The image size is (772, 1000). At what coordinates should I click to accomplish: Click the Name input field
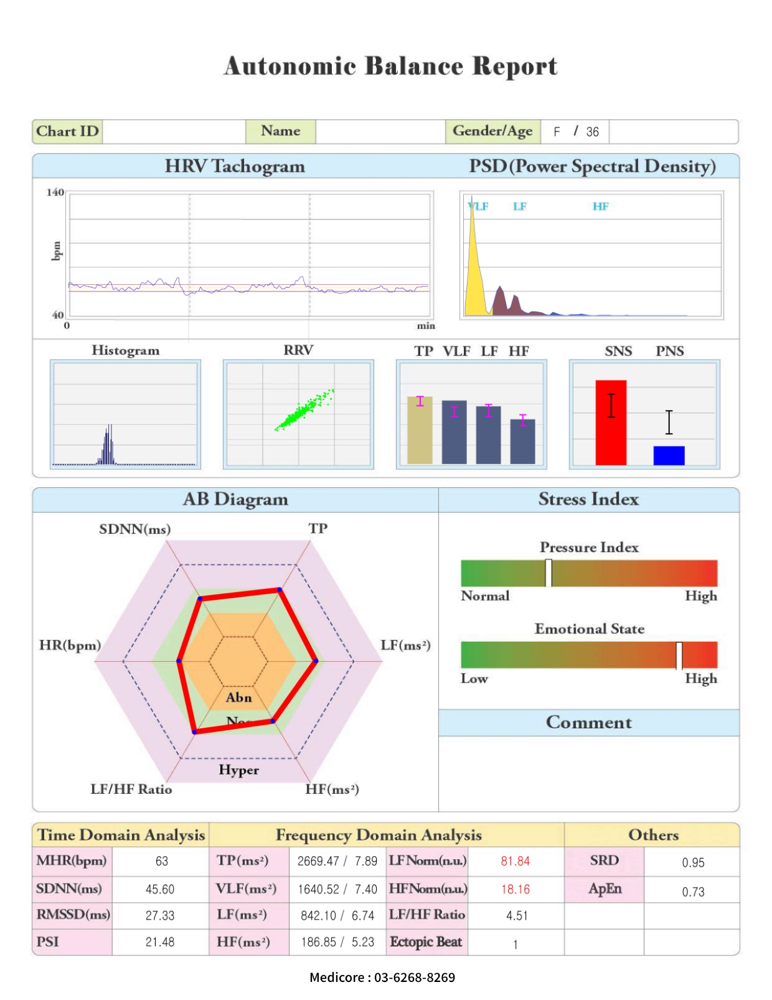coord(380,131)
